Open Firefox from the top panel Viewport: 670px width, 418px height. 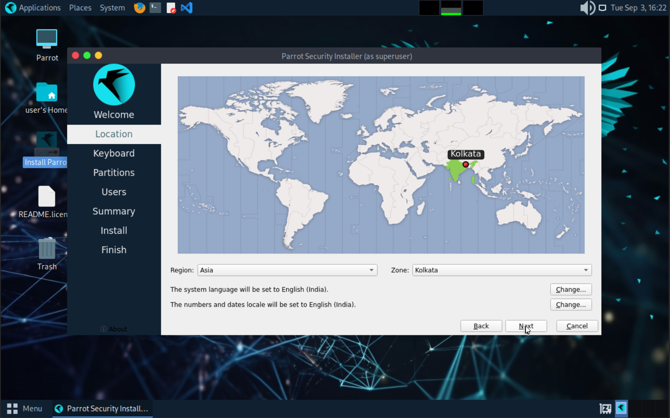(x=139, y=8)
